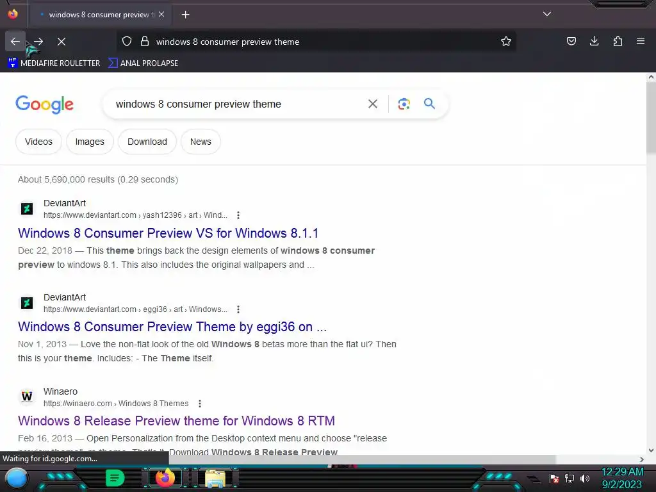Open the green notes app on taskbar
This screenshot has height=492, width=656.
(115, 478)
